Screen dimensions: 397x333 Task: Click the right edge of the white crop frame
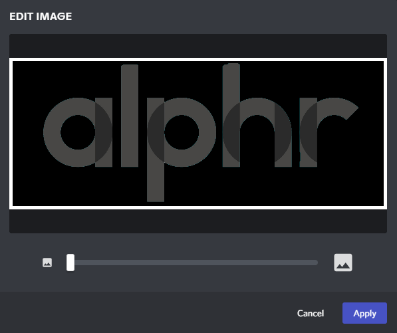coord(385,134)
